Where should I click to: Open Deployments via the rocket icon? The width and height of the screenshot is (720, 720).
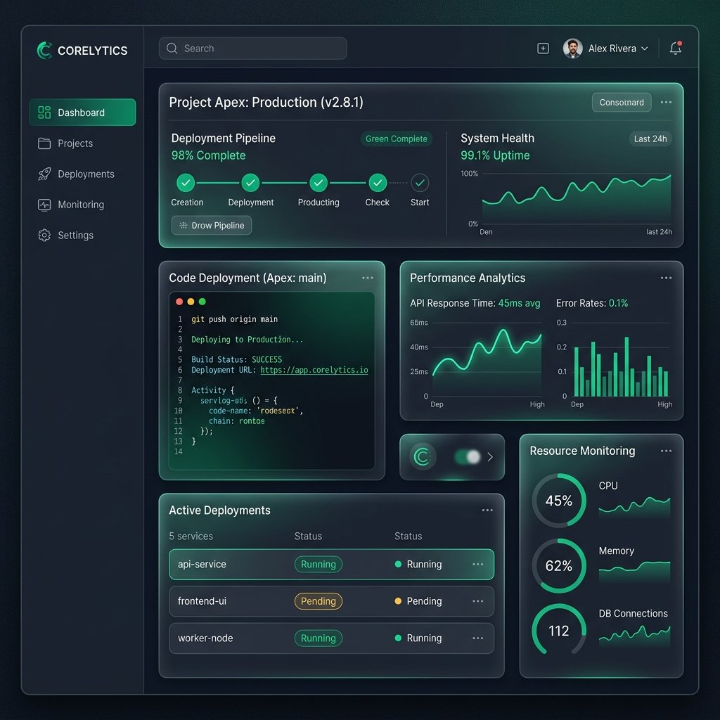[44, 174]
